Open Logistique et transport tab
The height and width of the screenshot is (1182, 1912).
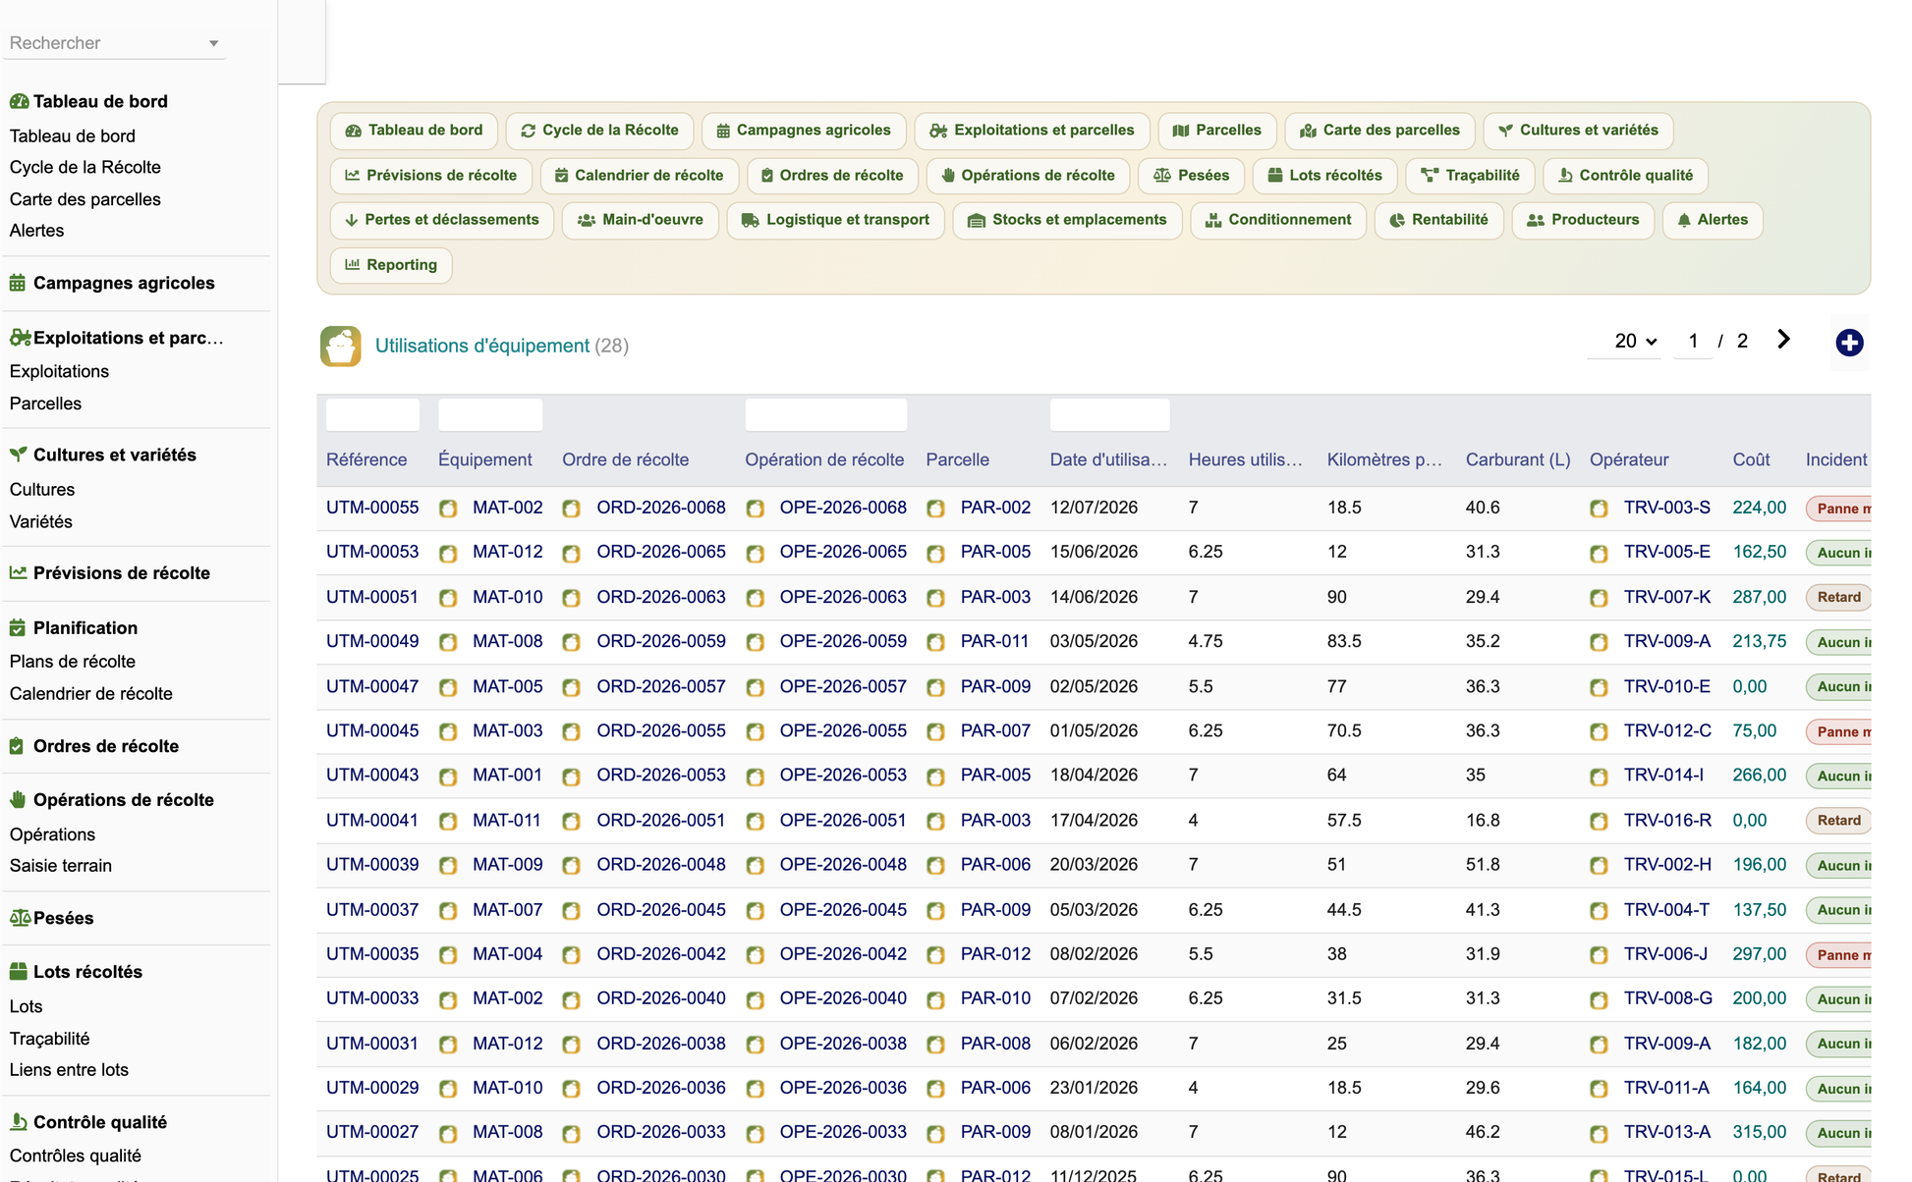[835, 220]
